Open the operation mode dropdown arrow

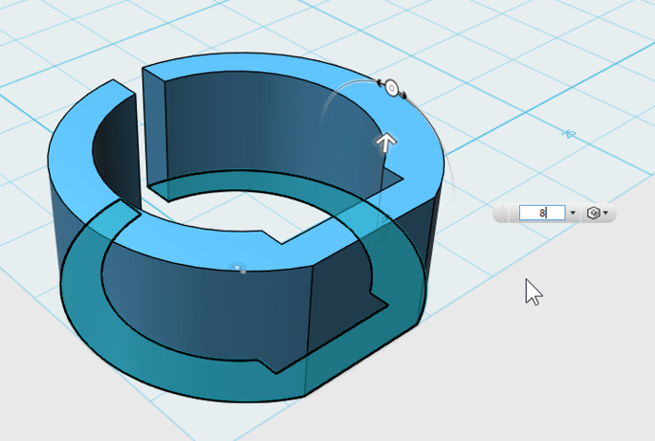coord(606,213)
